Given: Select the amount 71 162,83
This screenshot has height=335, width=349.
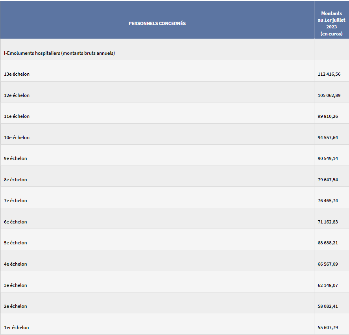Looking at the screenshot, I should pos(328,222).
